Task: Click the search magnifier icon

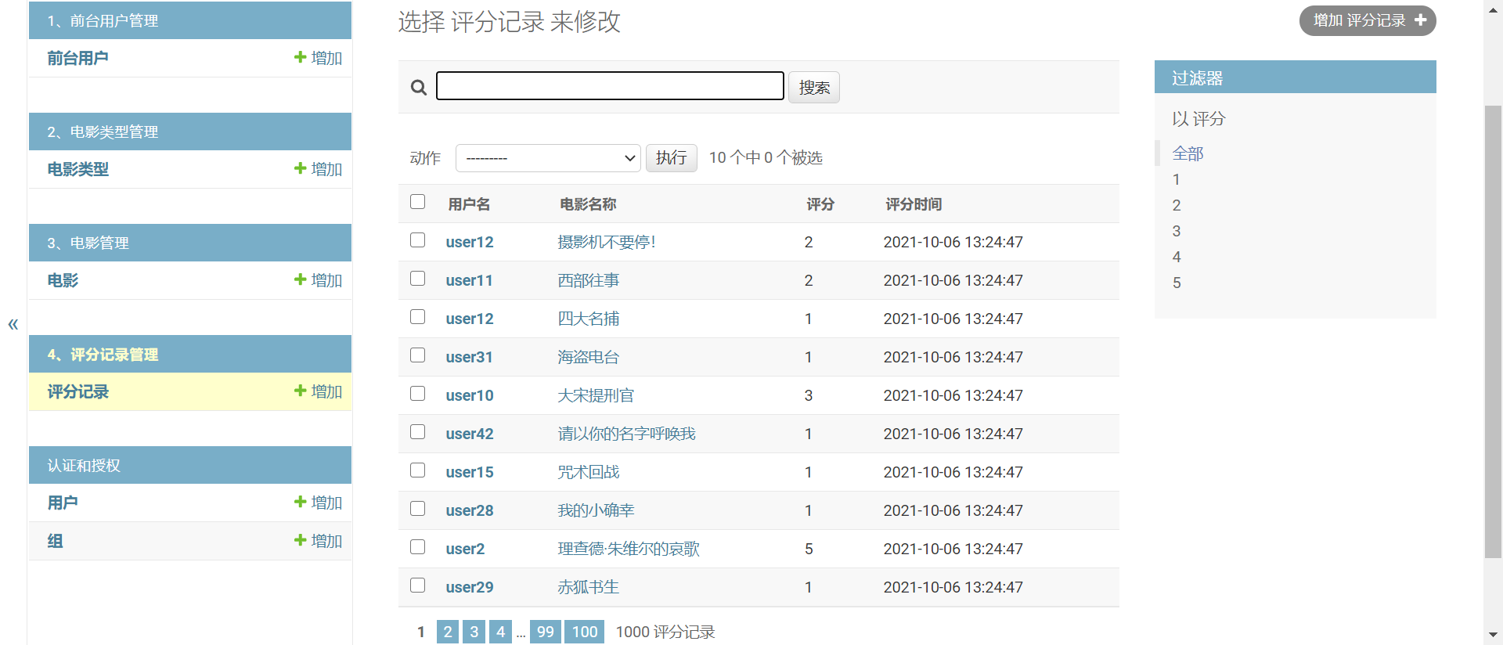Action: [x=419, y=87]
